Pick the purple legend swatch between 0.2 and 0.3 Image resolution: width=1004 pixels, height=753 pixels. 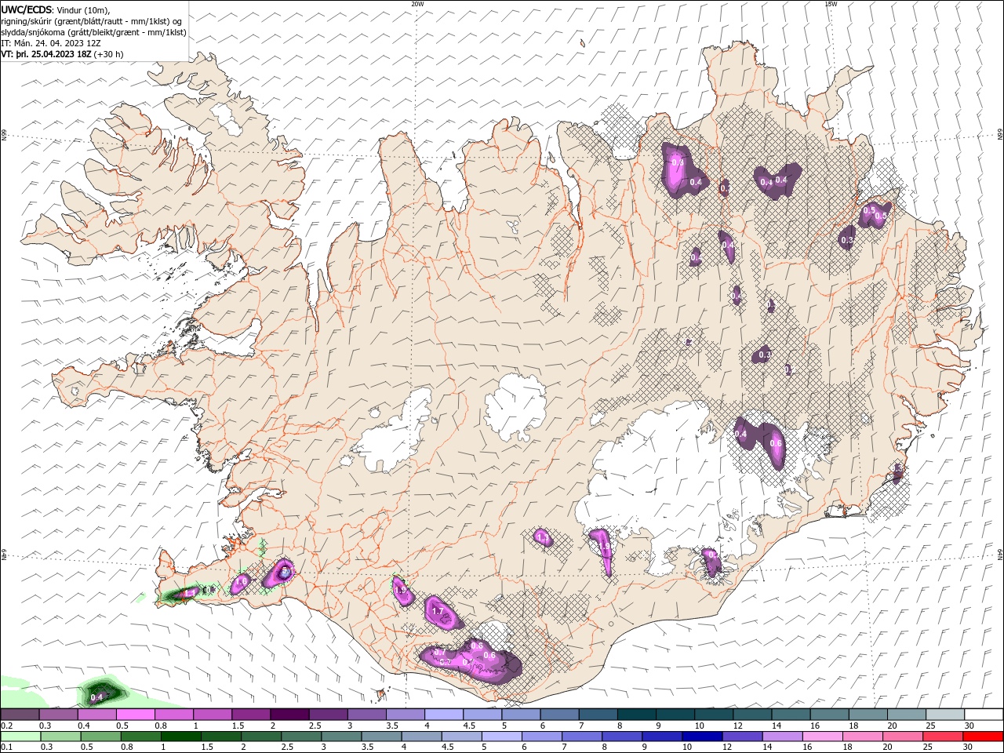click(x=20, y=715)
